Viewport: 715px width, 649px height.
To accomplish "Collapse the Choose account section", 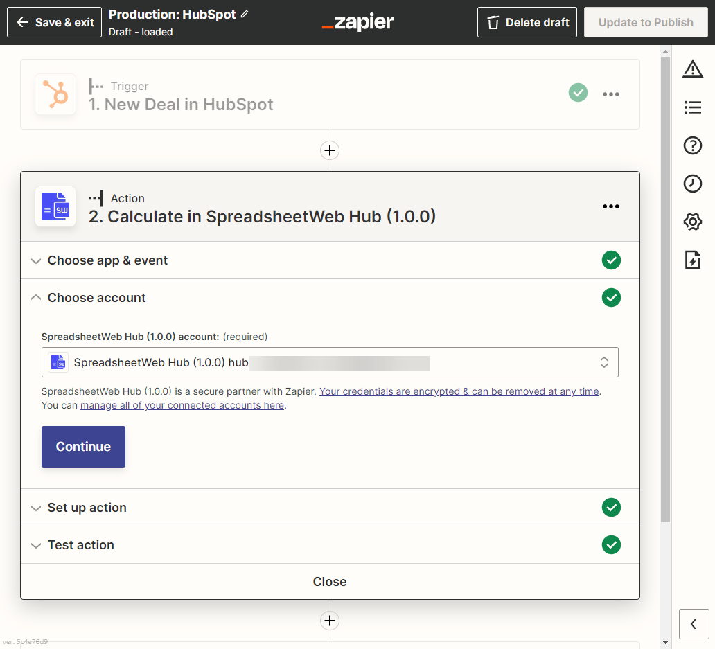I will 96,298.
